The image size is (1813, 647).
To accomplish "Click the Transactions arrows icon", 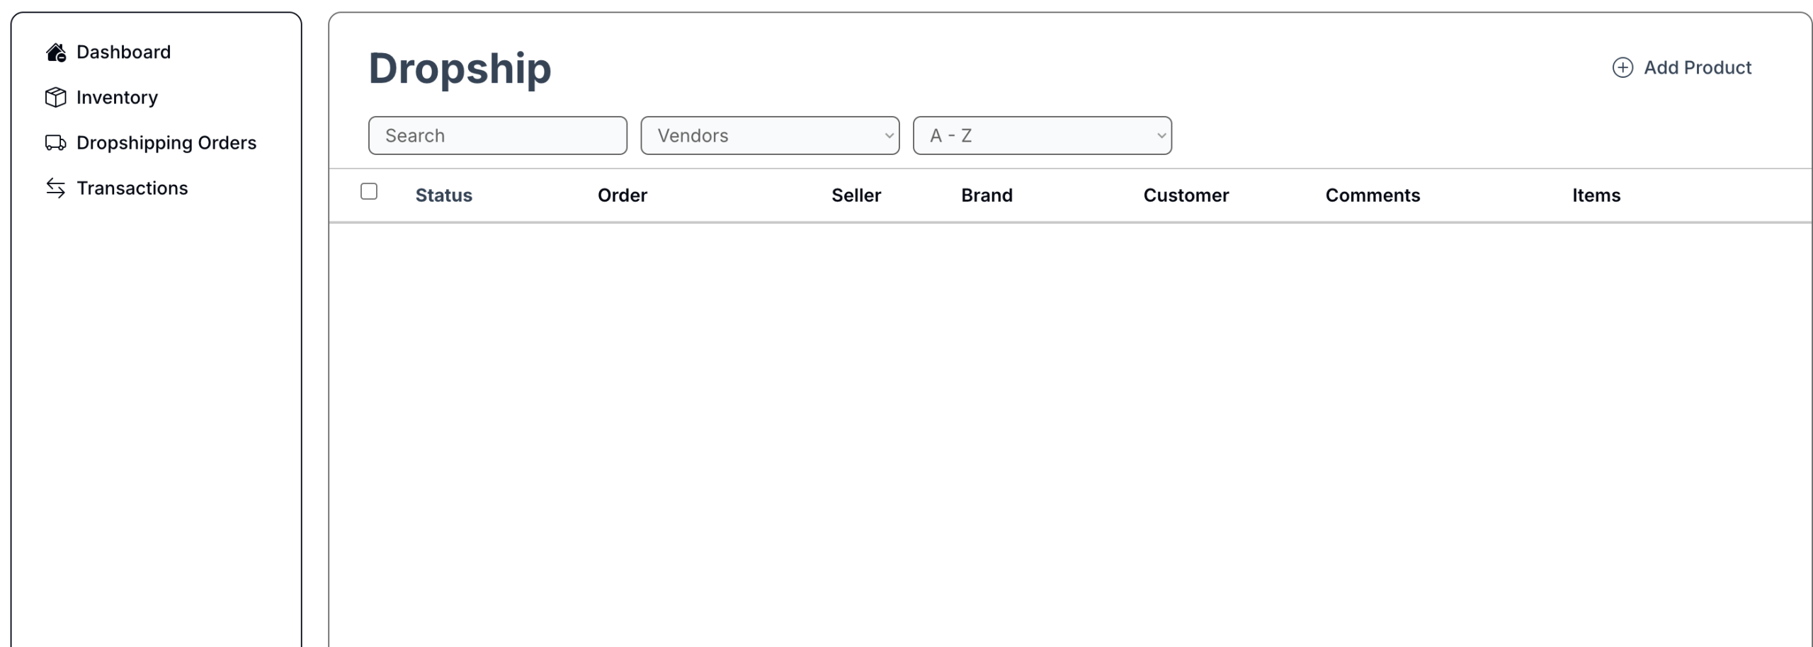I will pyautogui.click(x=56, y=188).
